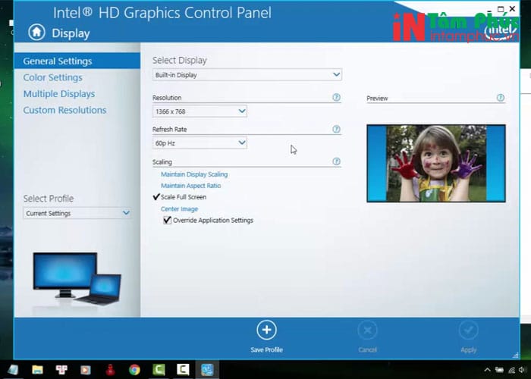Click the Intel HD Graphics Control Panel title

[162, 13]
